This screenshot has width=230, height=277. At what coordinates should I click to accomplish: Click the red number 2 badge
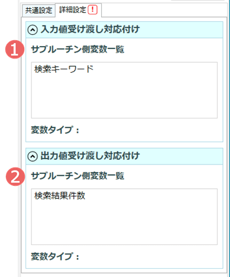click(15, 176)
